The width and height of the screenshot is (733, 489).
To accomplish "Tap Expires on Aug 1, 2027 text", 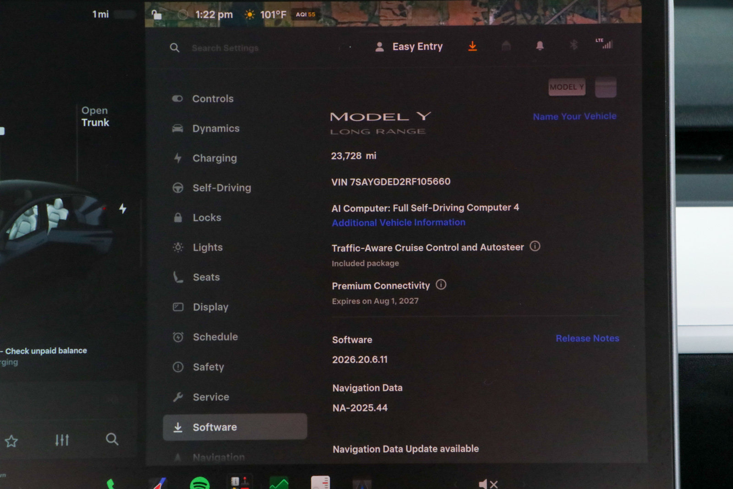I will point(375,301).
